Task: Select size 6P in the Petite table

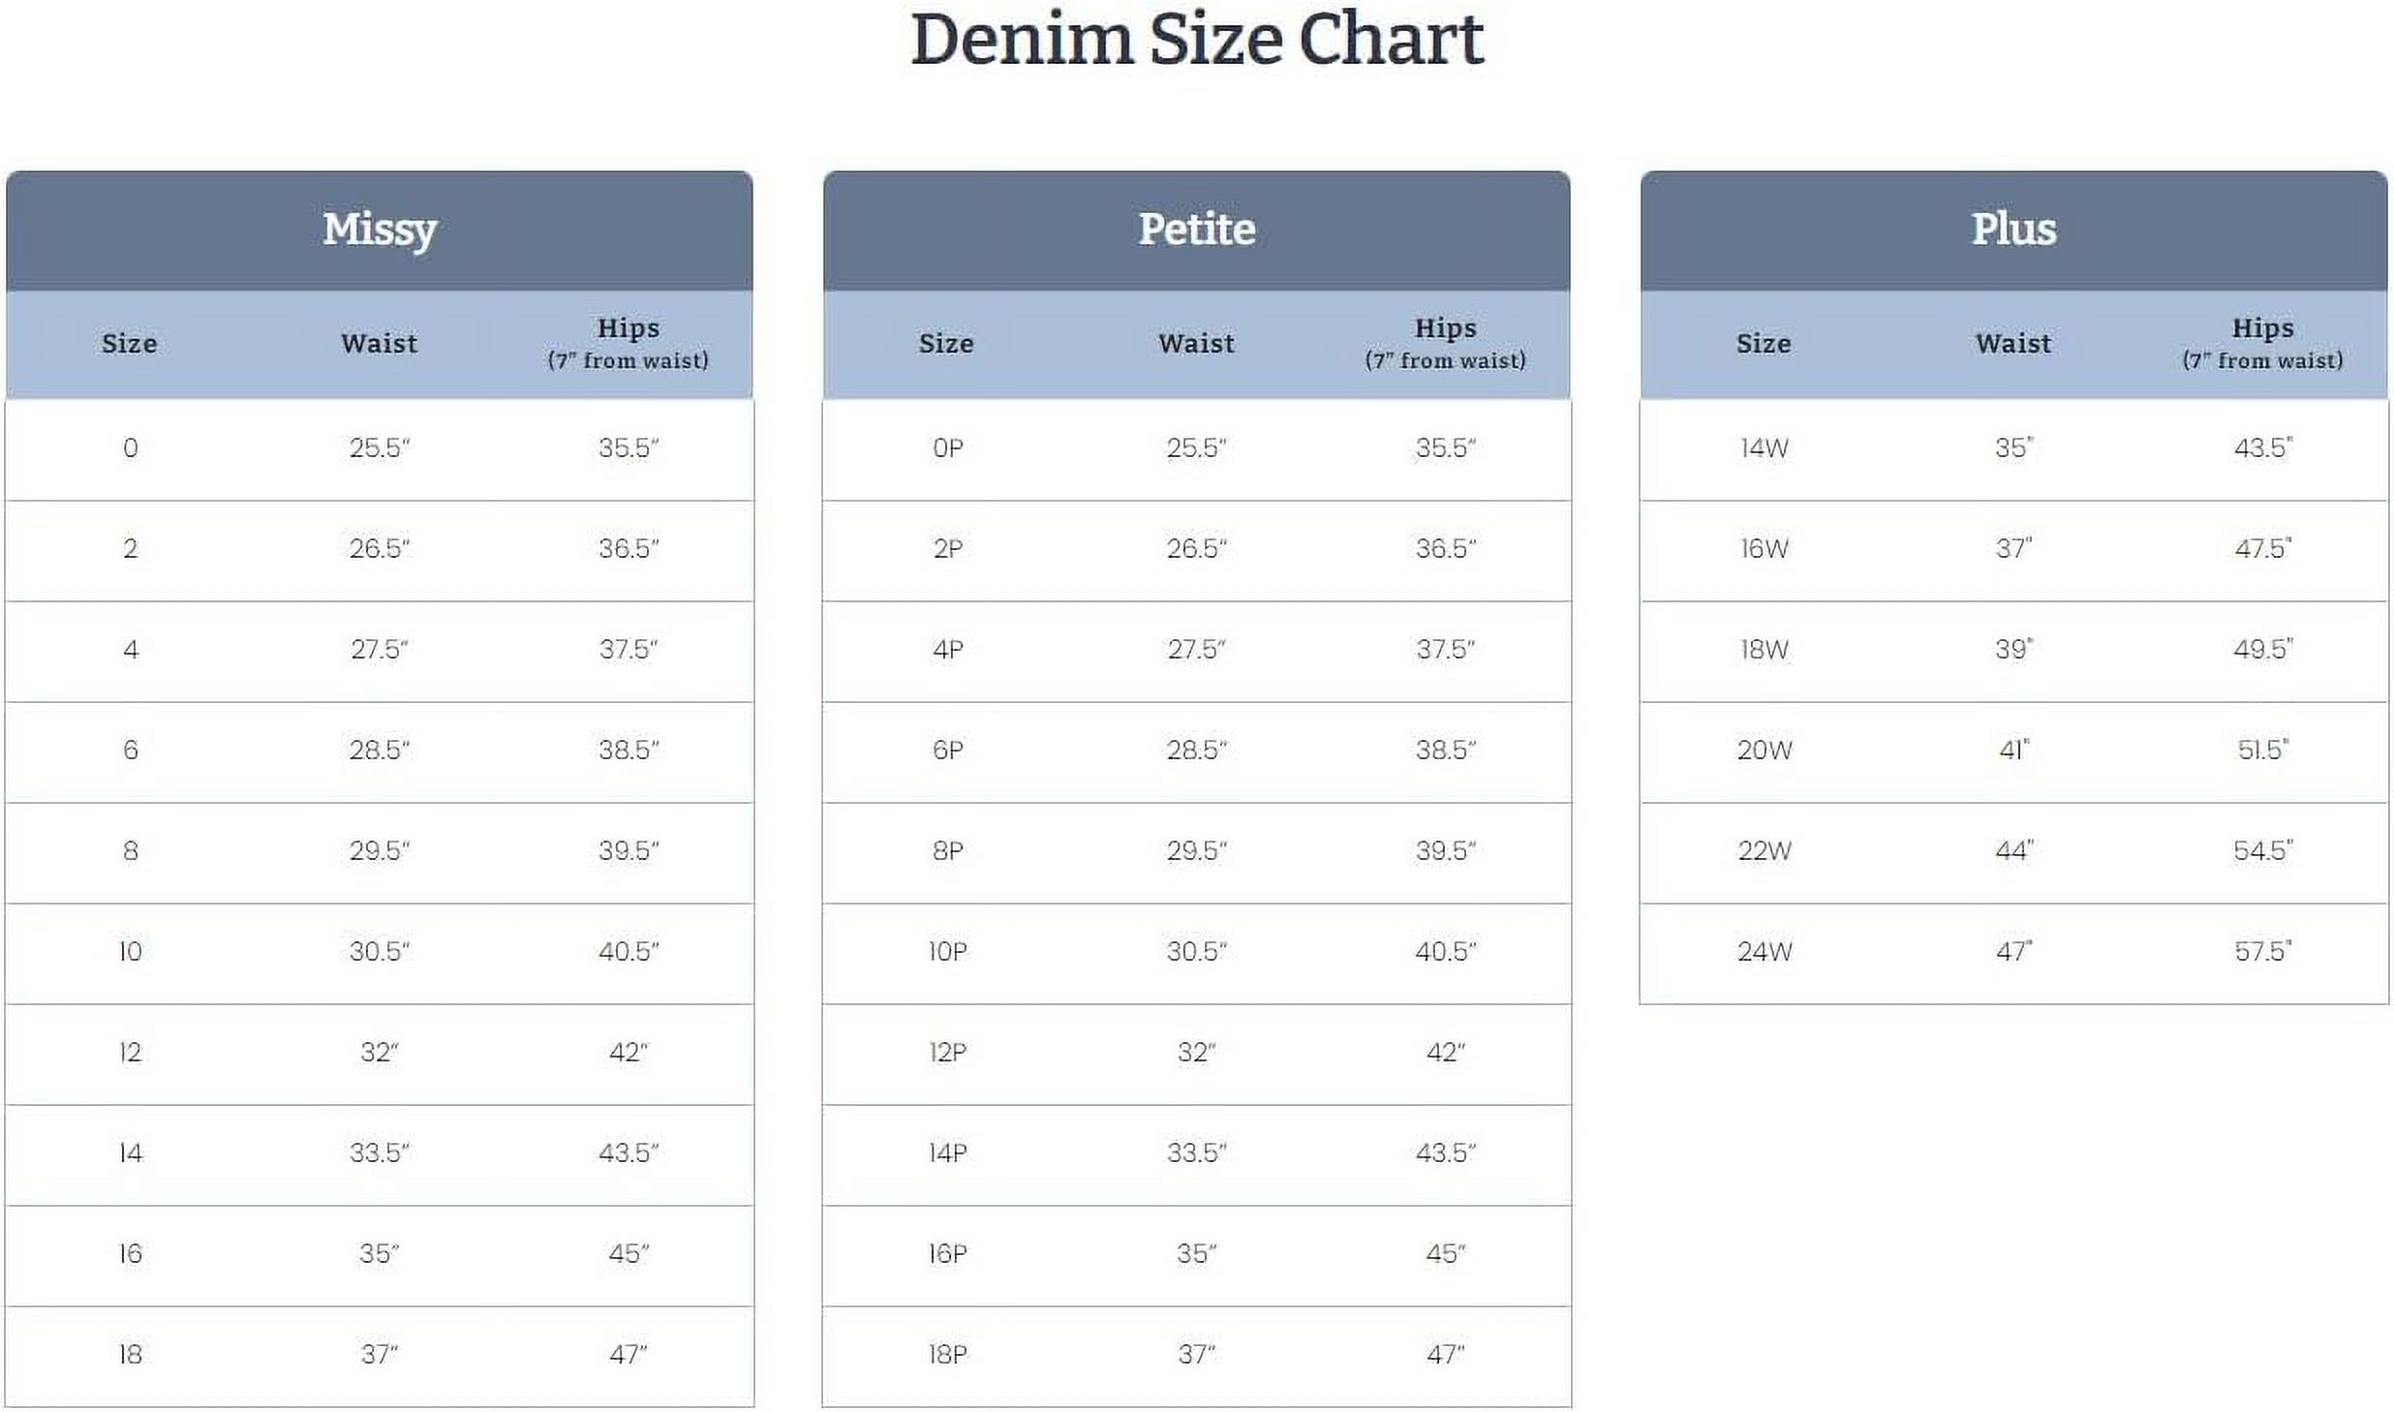Action: [947, 751]
